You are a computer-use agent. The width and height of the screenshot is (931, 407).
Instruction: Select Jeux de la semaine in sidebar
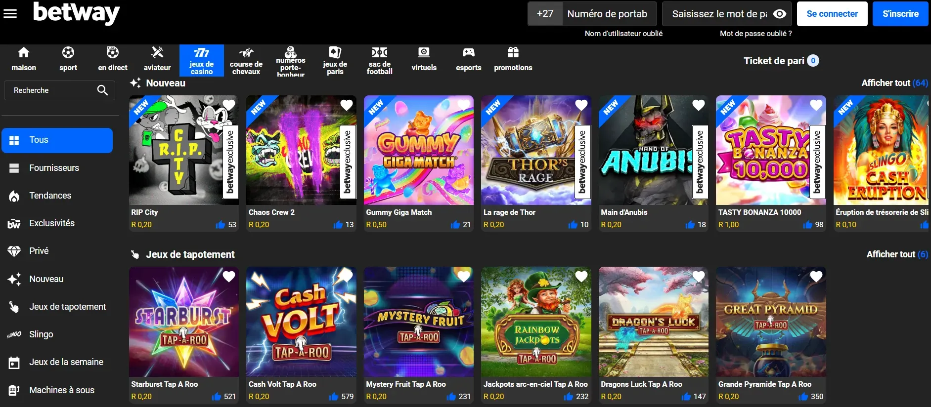[57, 362]
